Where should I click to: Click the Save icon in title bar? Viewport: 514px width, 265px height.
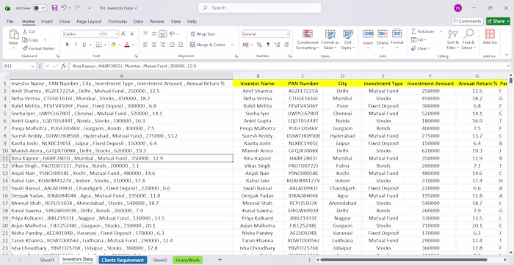(55, 8)
